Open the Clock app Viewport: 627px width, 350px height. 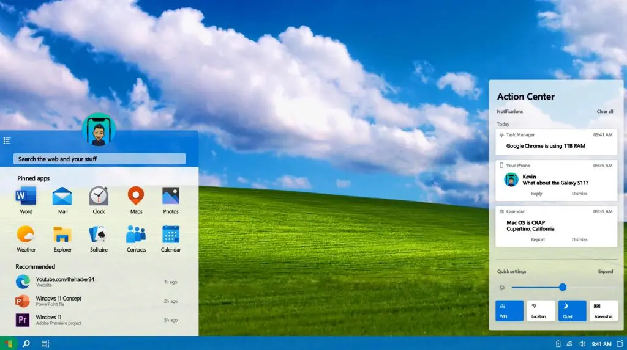[x=99, y=197]
